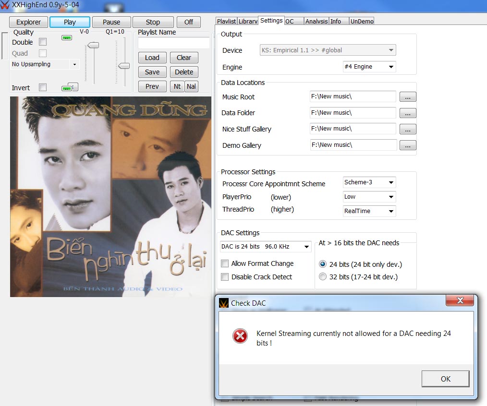The height and width of the screenshot is (406, 487).
Task: Click the Off button
Action: coord(189,22)
